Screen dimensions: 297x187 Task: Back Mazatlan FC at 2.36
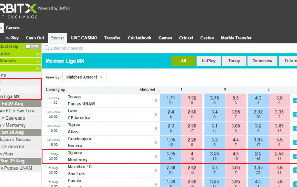(x=171, y=170)
